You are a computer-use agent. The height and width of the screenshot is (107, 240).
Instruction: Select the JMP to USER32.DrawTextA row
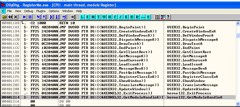coord(118,44)
